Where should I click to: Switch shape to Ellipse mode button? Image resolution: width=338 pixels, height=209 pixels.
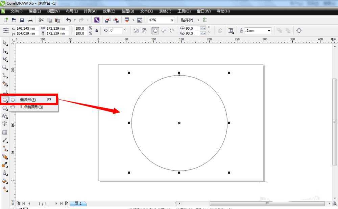coord(155,31)
